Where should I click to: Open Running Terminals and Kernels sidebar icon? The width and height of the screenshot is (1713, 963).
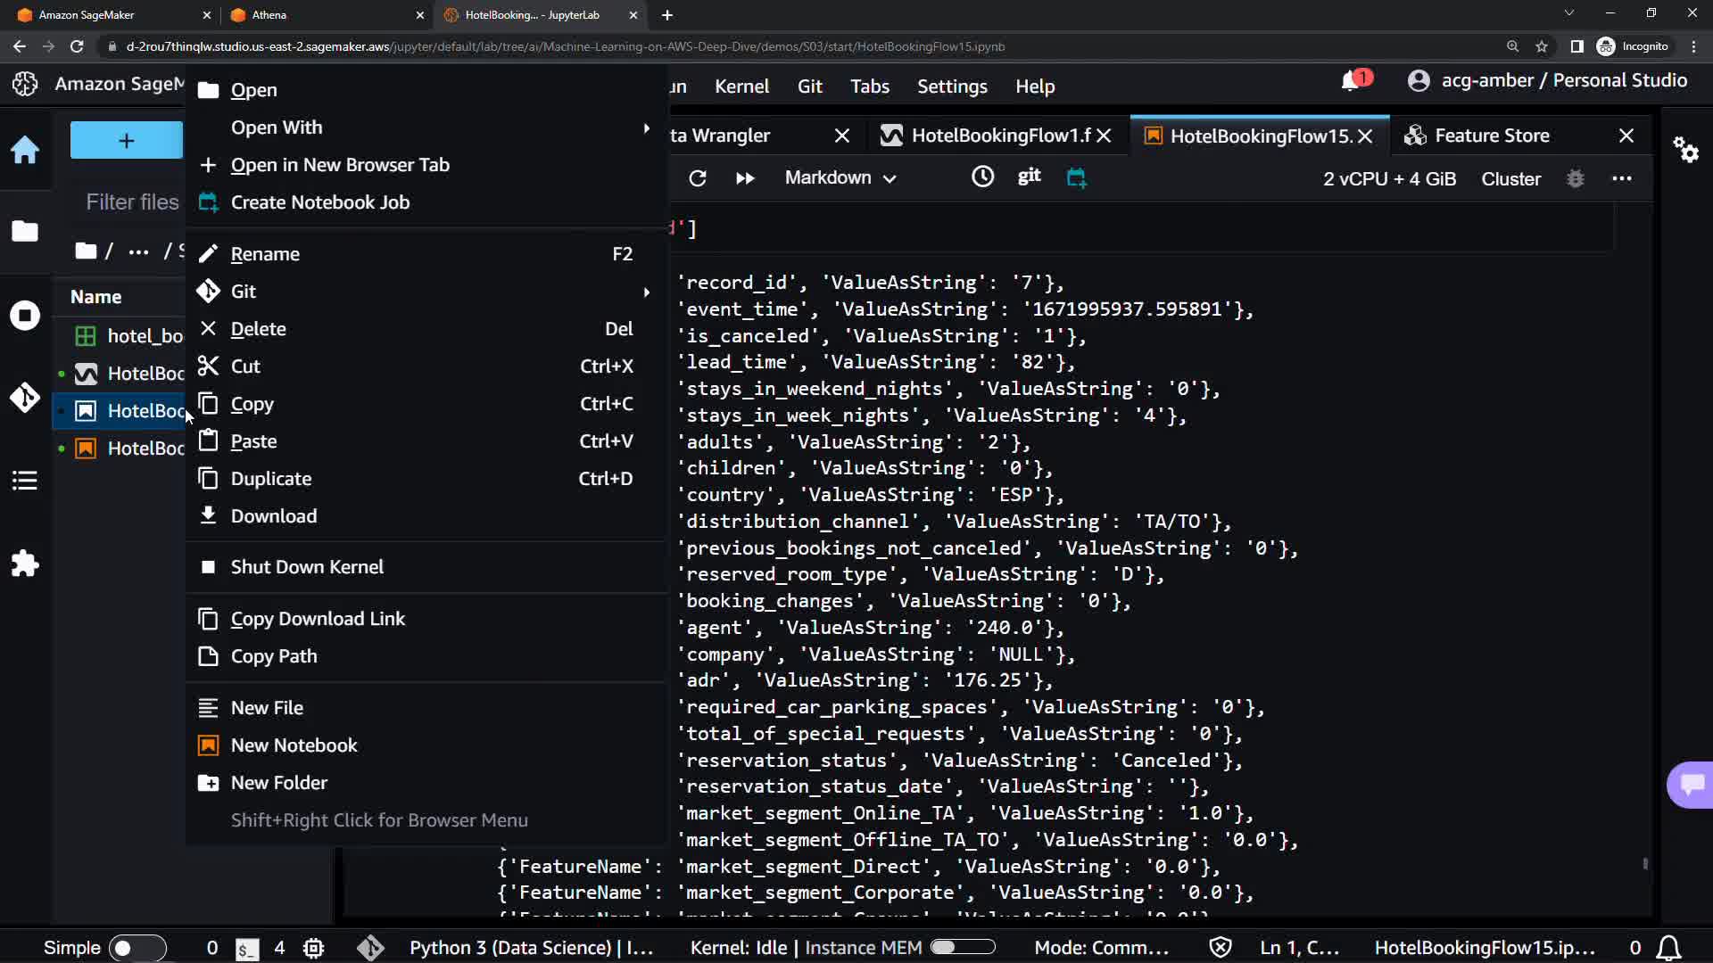tap(25, 316)
